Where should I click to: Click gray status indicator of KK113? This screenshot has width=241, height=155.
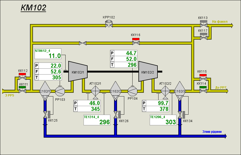point(204,21)
